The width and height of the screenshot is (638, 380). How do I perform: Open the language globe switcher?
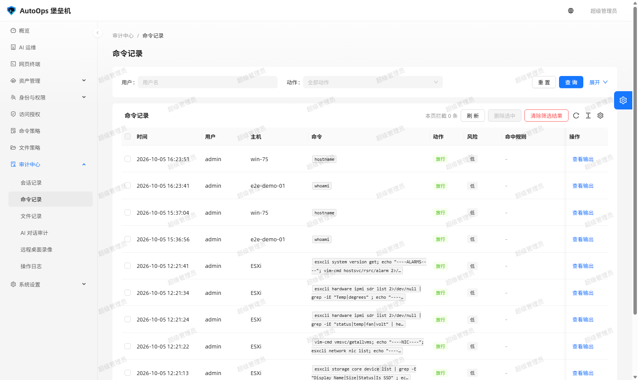[571, 11]
